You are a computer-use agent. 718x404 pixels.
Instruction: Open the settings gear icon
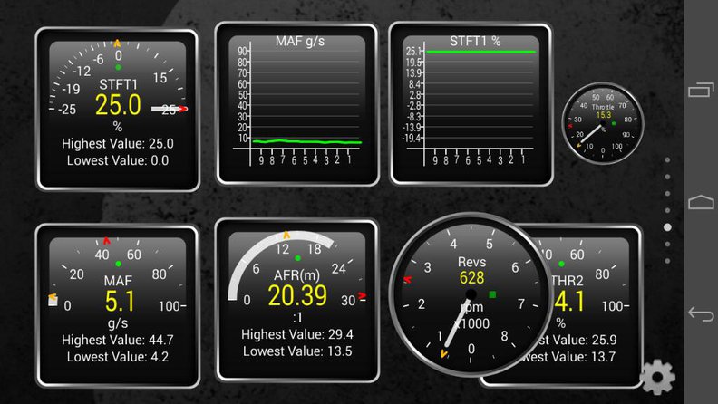coord(656,376)
